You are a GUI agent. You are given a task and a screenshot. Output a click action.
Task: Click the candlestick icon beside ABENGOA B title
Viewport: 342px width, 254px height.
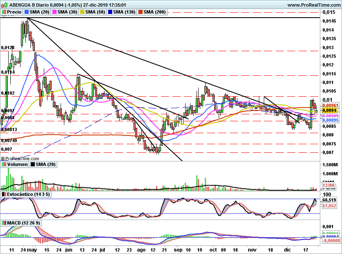(x=3, y=5)
